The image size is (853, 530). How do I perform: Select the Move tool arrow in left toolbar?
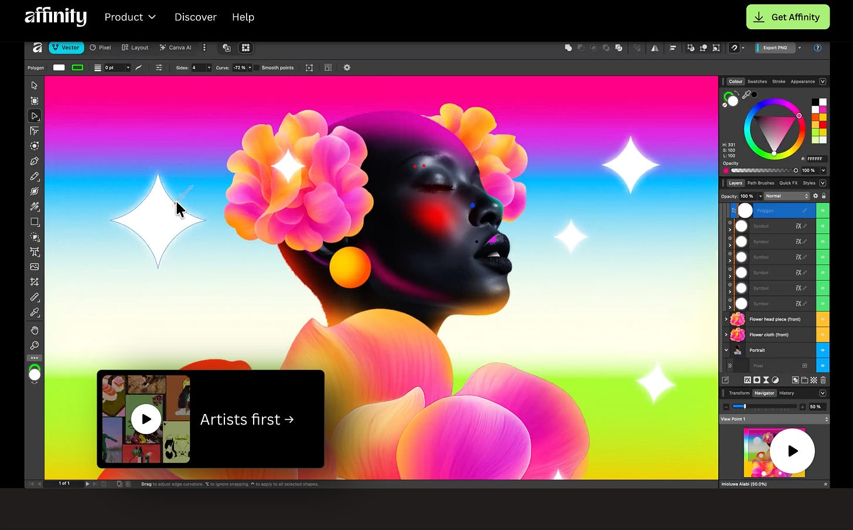(35, 86)
